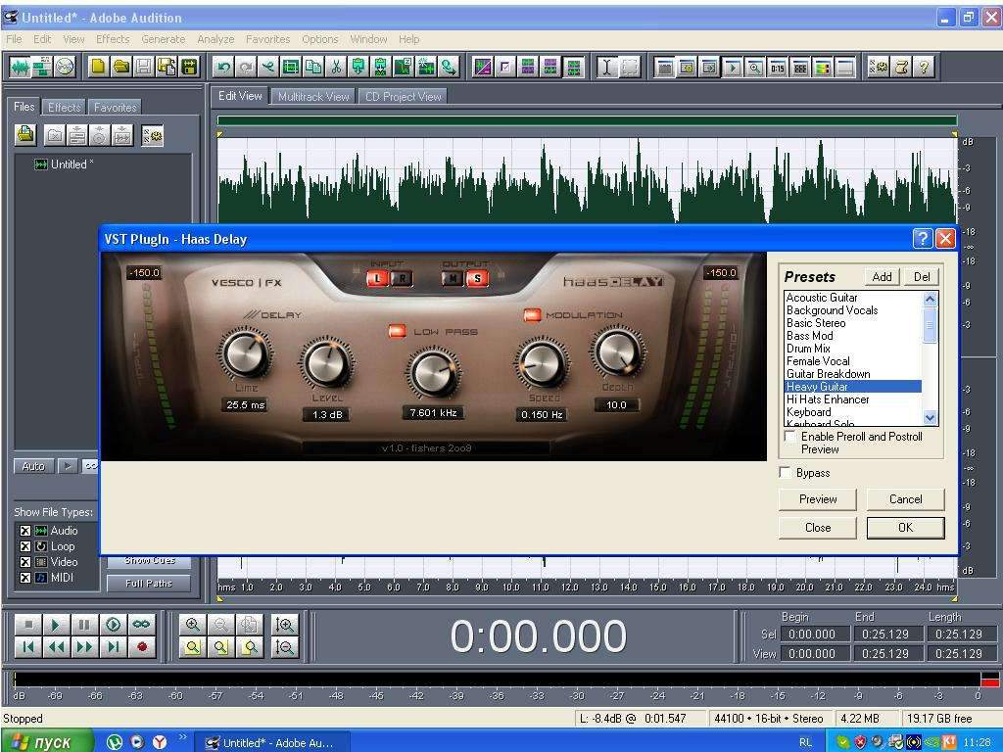The width and height of the screenshot is (1003, 752).
Task: Click the Import File folder icon in Files panel
Action: coord(25,135)
